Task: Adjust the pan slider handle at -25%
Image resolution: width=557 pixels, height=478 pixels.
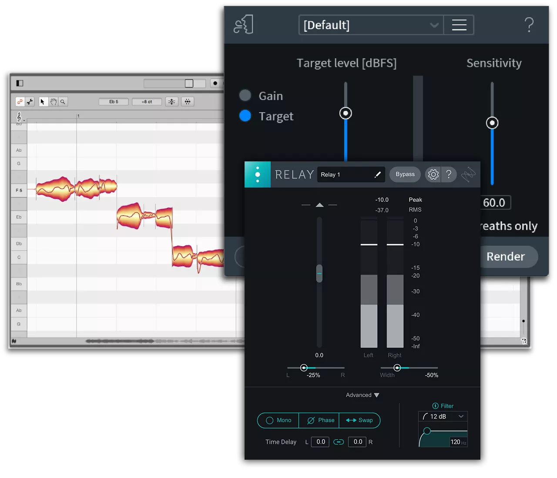Action: coord(304,368)
